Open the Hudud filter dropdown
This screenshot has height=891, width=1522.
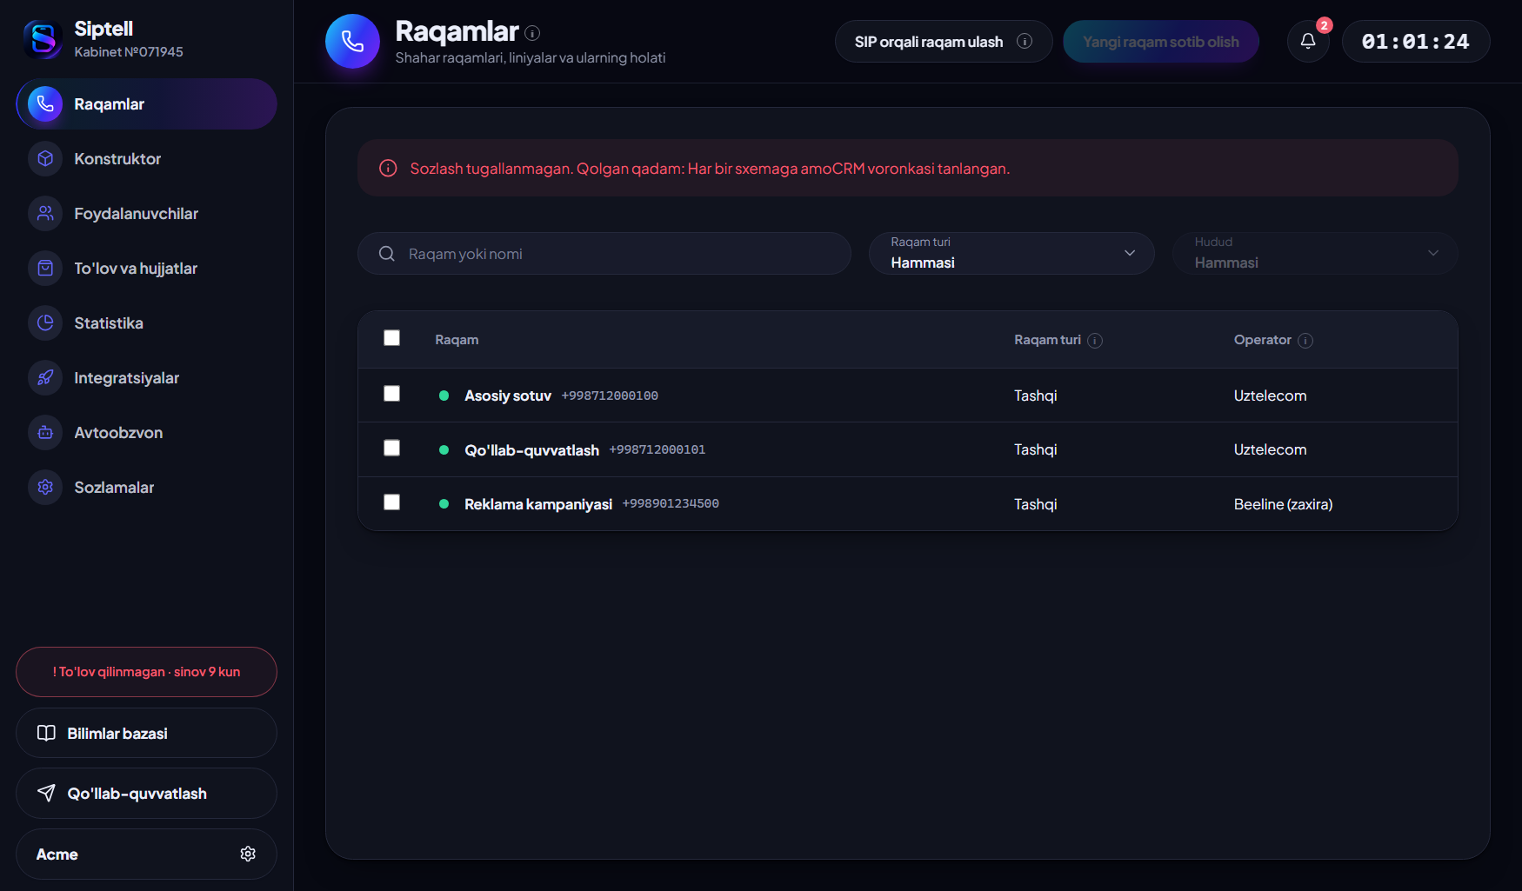coord(1315,253)
